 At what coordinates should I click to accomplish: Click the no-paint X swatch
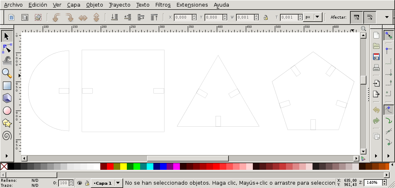click(x=4, y=166)
